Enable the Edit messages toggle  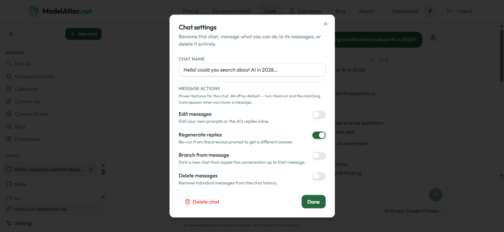pyautogui.click(x=319, y=115)
